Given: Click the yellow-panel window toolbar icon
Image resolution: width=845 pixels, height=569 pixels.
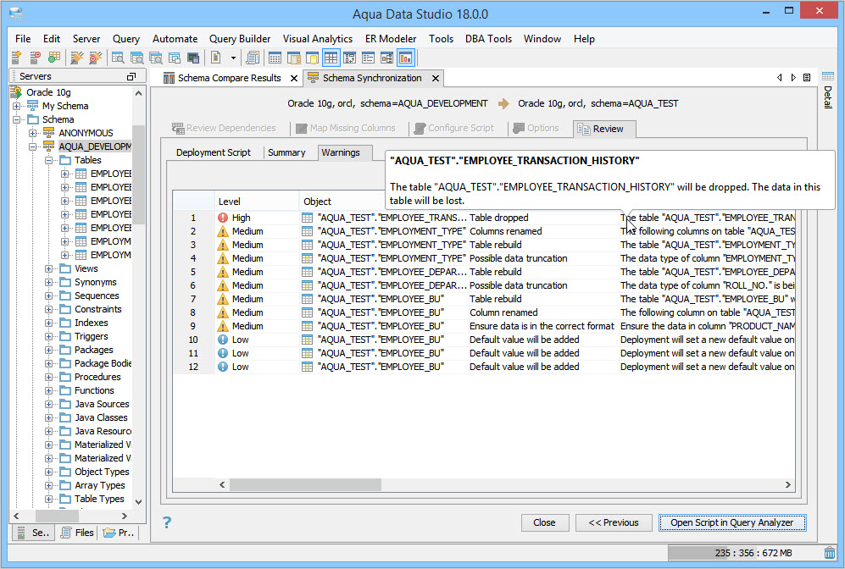Looking at the screenshot, I should (x=313, y=58).
